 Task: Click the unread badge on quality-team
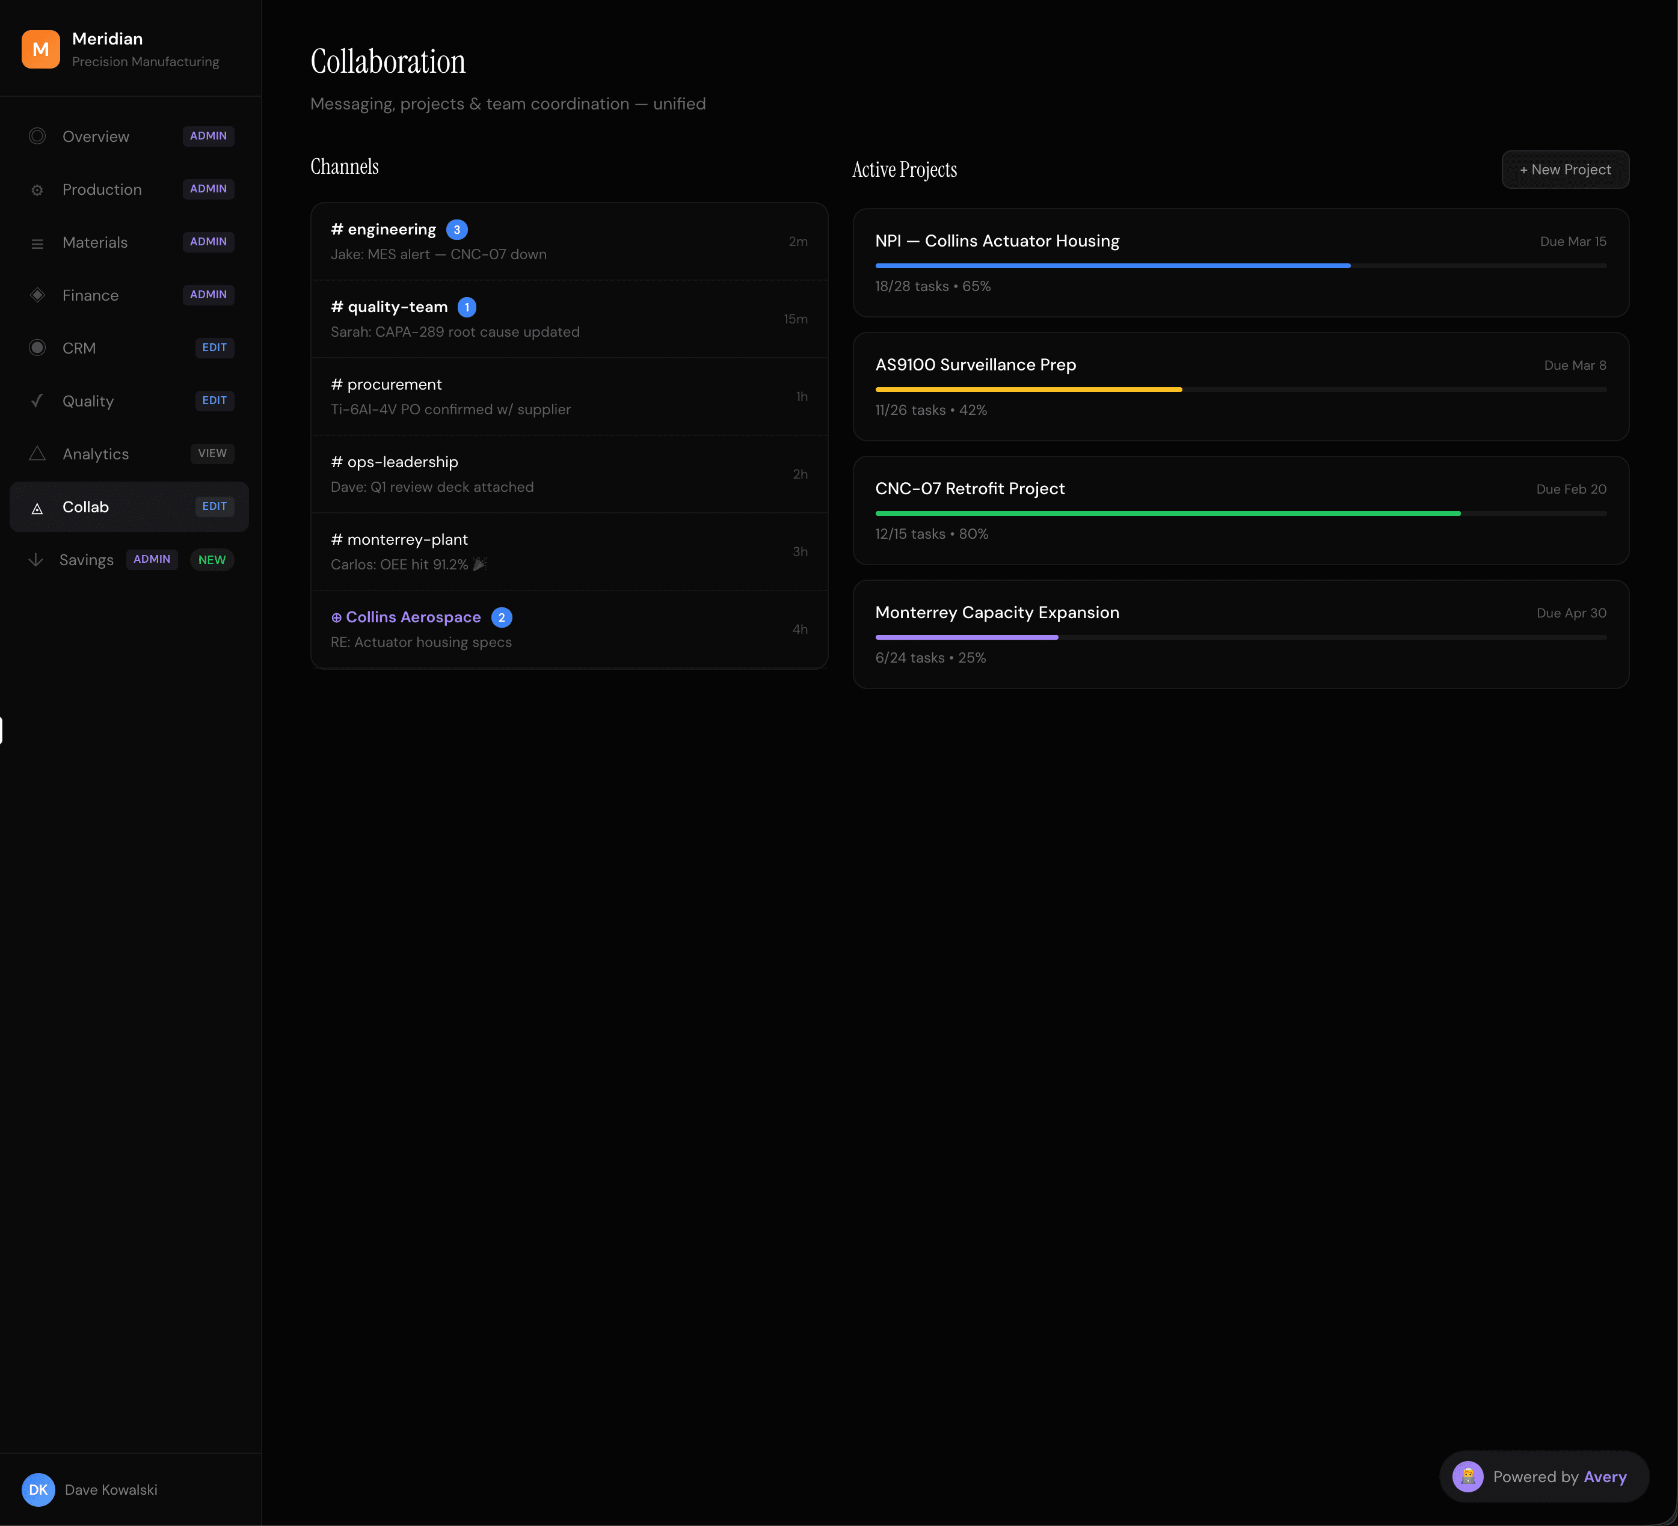tap(467, 307)
